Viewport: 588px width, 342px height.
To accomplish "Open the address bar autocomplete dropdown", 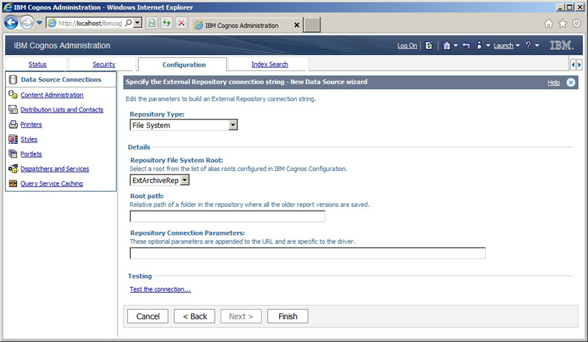I will pos(137,23).
